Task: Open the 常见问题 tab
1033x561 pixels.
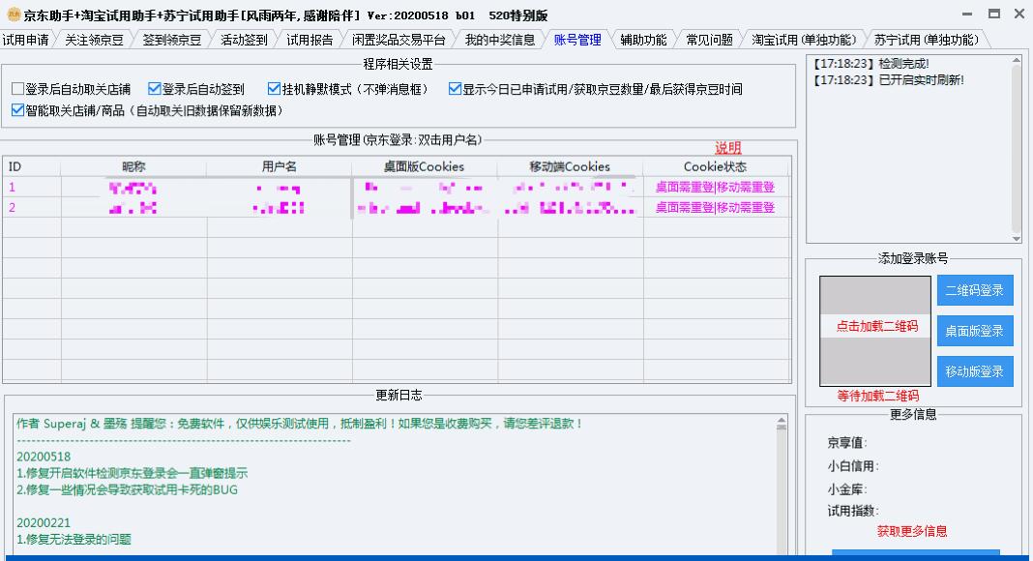Action: [x=709, y=41]
